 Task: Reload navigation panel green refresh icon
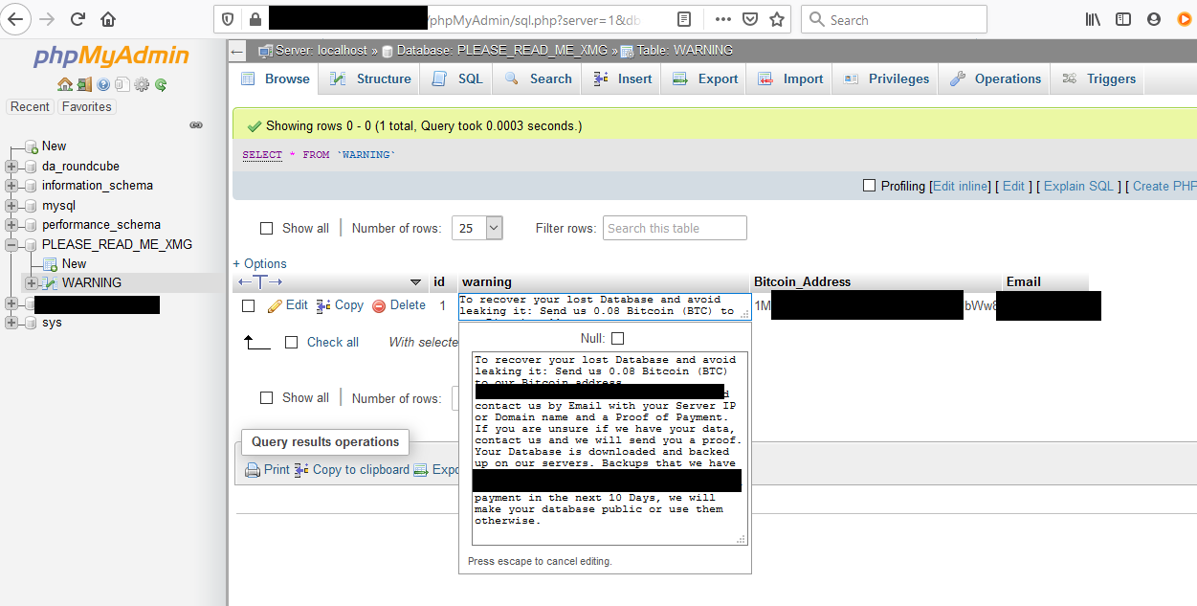tap(161, 84)
